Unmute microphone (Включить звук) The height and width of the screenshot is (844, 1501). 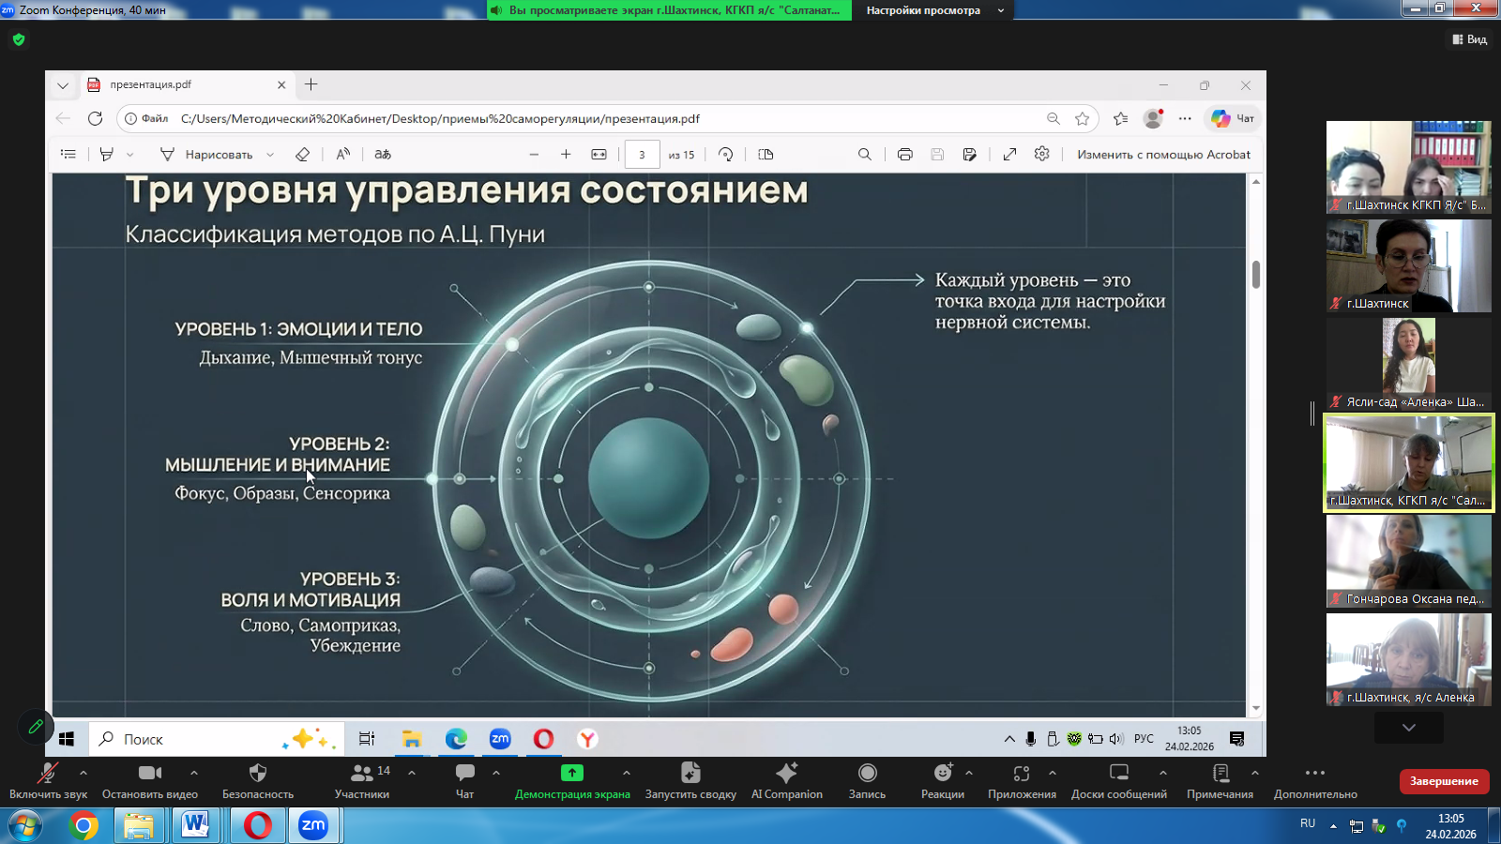(x=48, y=780)
